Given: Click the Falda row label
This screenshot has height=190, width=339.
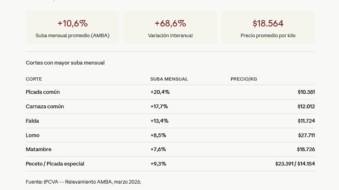Looking at the screenshot, I should point(32,121).
